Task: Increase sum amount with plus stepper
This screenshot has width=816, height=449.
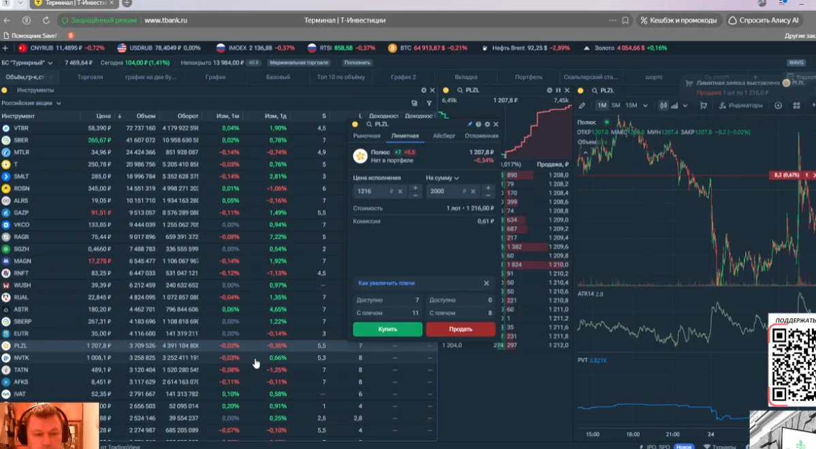Action: [488, 188]
